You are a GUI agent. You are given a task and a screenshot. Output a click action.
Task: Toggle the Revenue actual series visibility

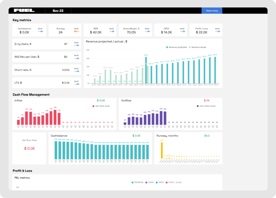[x=198, y=47]
